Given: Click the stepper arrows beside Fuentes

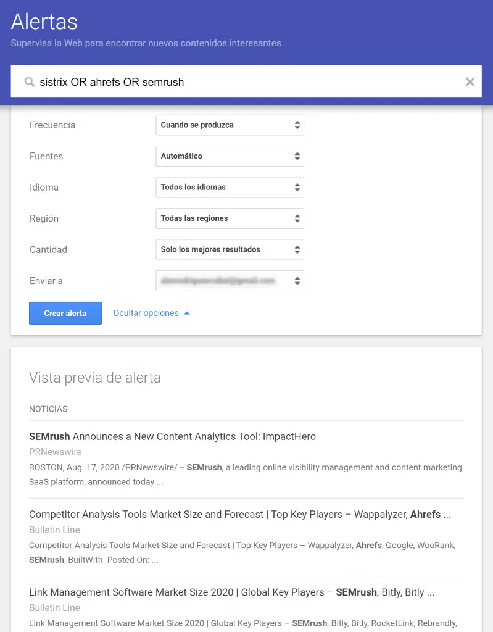Looking at the screenshot, I should (x=298, y=156).
